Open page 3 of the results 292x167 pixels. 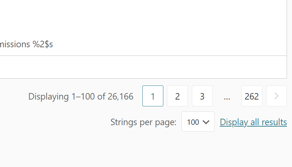pyautogui.click(x=202, y=96)
